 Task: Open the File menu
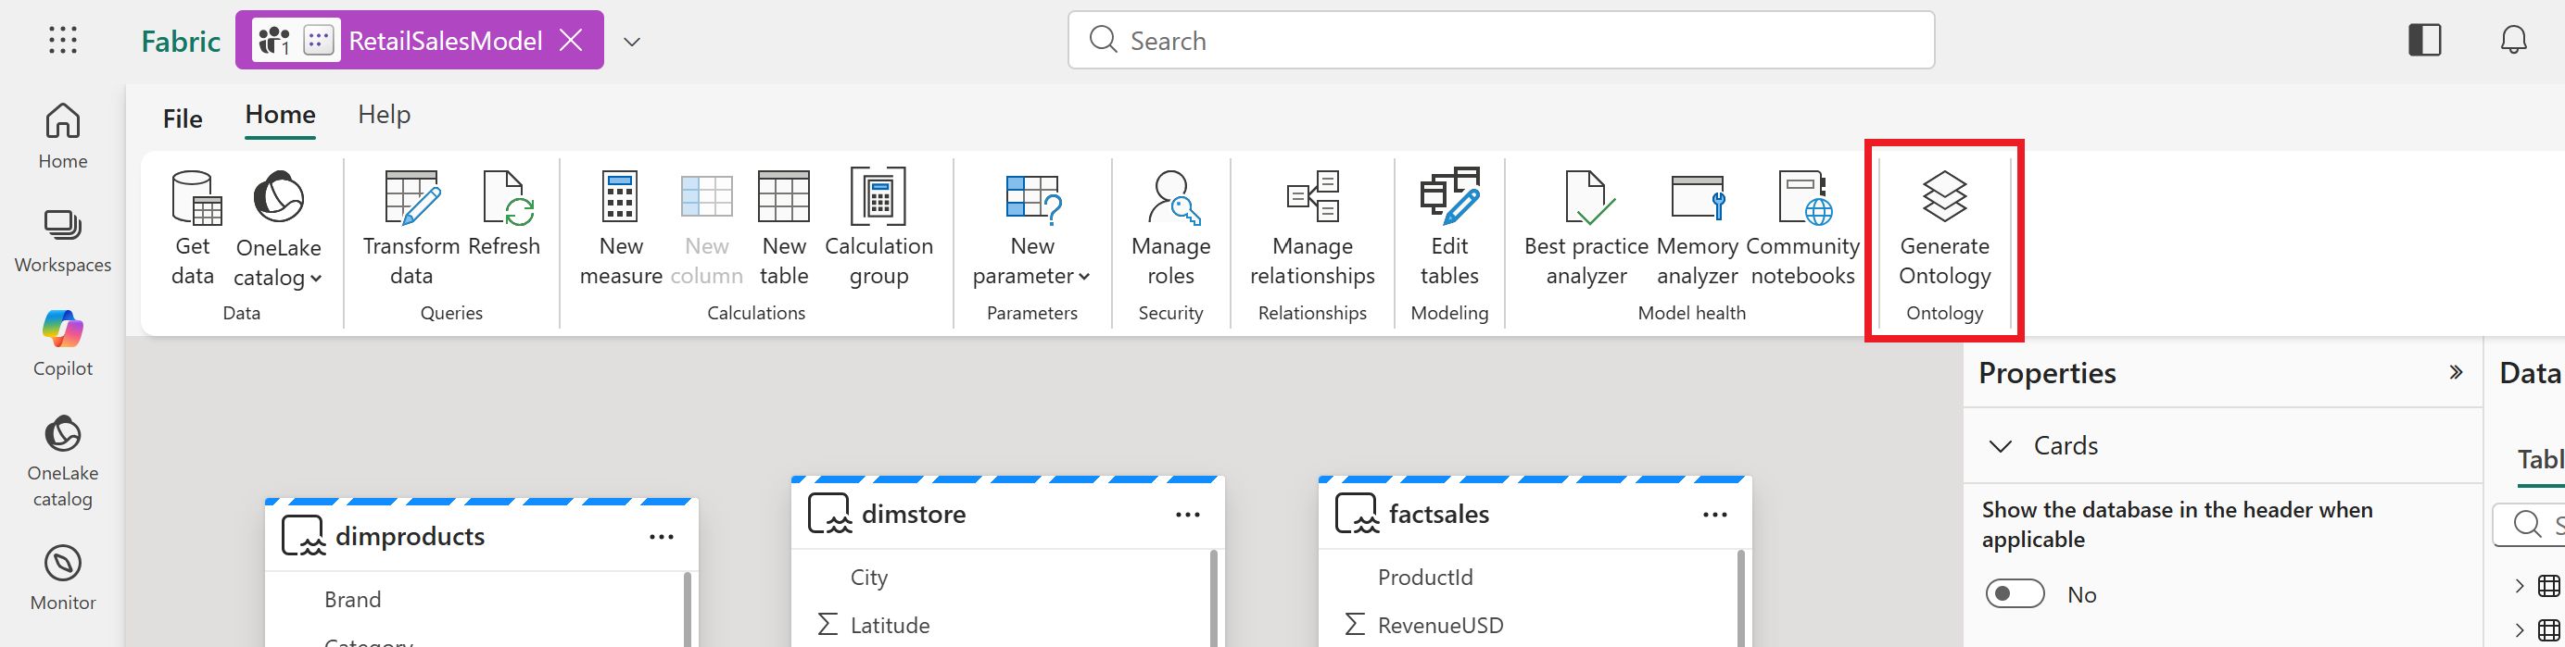(183, 118)
